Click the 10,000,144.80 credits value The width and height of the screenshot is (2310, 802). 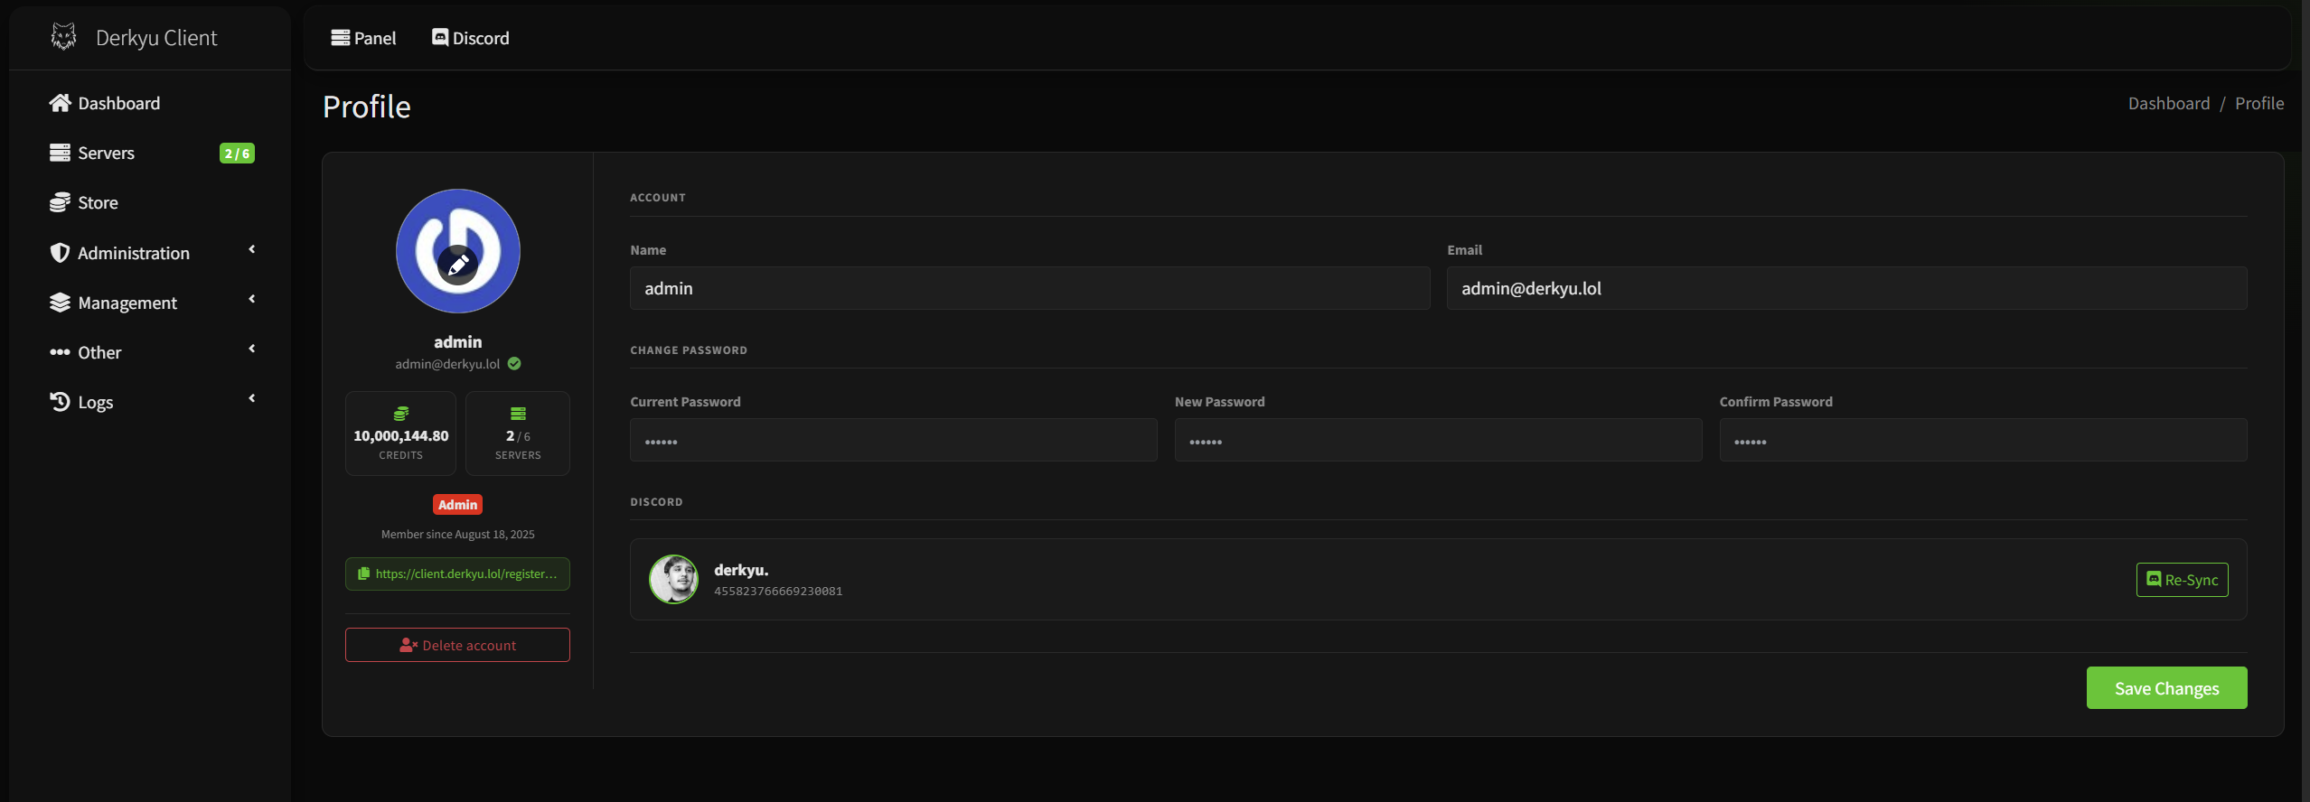[x=401, y=436]
